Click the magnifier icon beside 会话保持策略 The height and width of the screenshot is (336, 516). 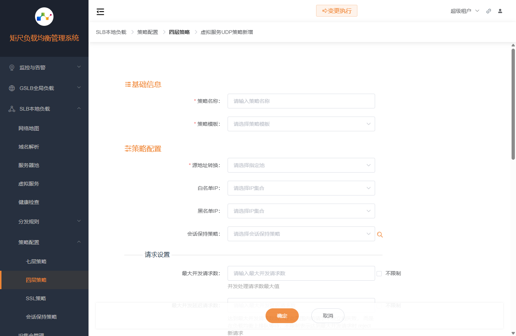click(380, 234)
